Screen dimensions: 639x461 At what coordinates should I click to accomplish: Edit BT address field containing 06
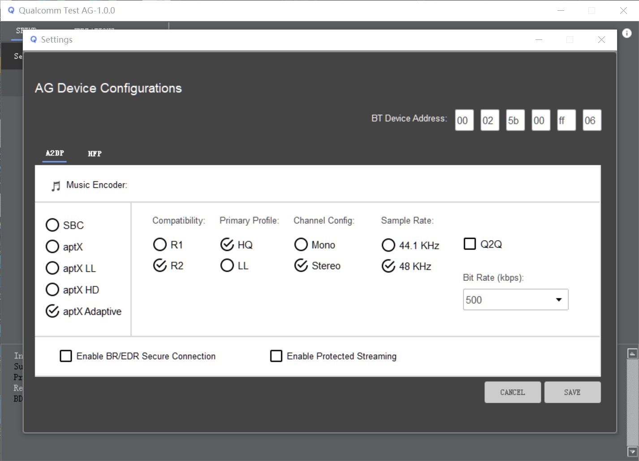click(592, 120)
